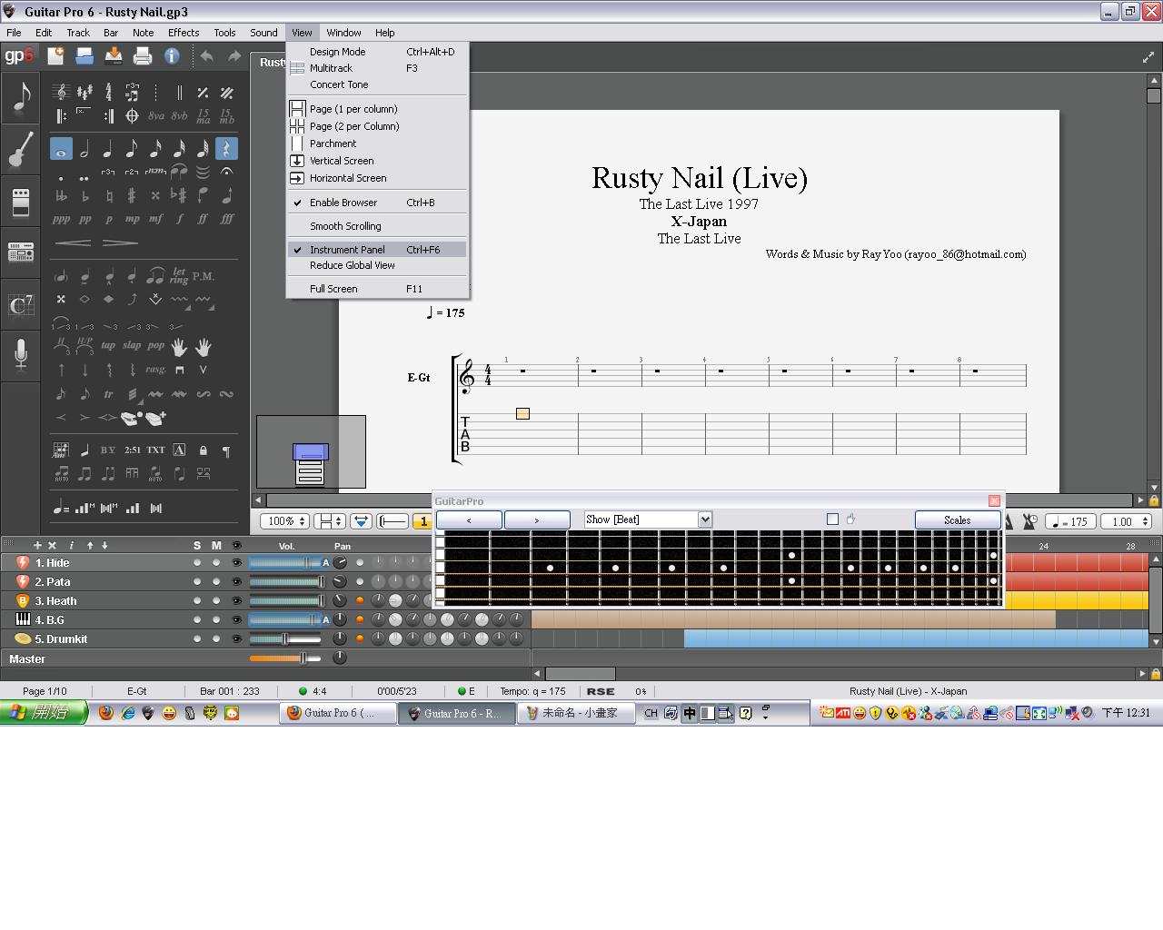The height and width of the screenshot is (930, 1163).
Task: Select the half note duration
Action: (84, 149)
